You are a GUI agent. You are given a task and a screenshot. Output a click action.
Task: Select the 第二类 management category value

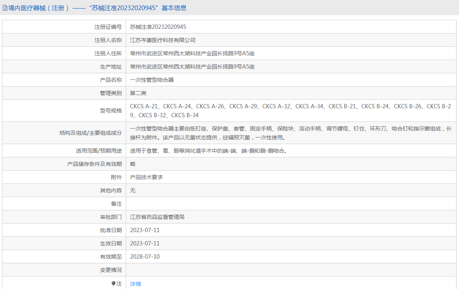(138, 93)
